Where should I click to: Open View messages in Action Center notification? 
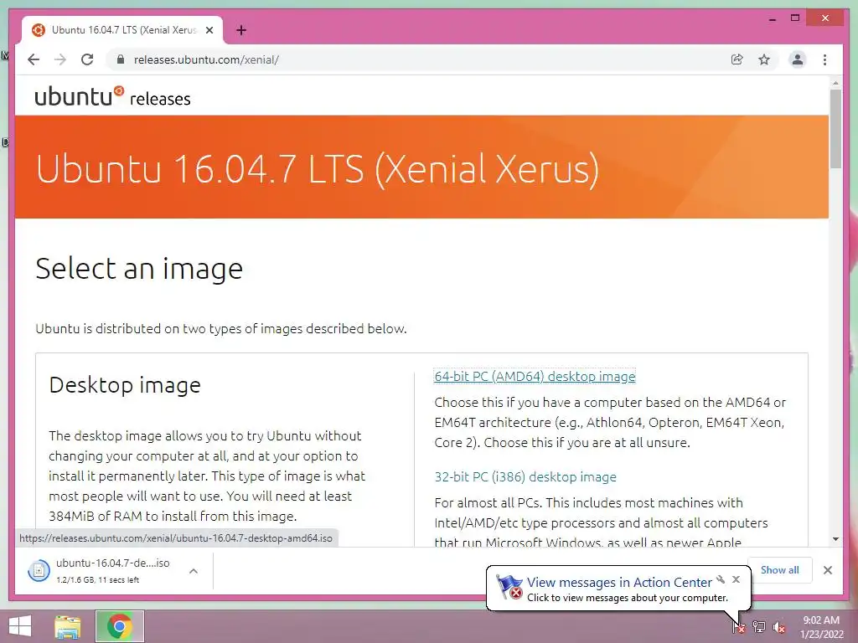(x=619, y=583)
